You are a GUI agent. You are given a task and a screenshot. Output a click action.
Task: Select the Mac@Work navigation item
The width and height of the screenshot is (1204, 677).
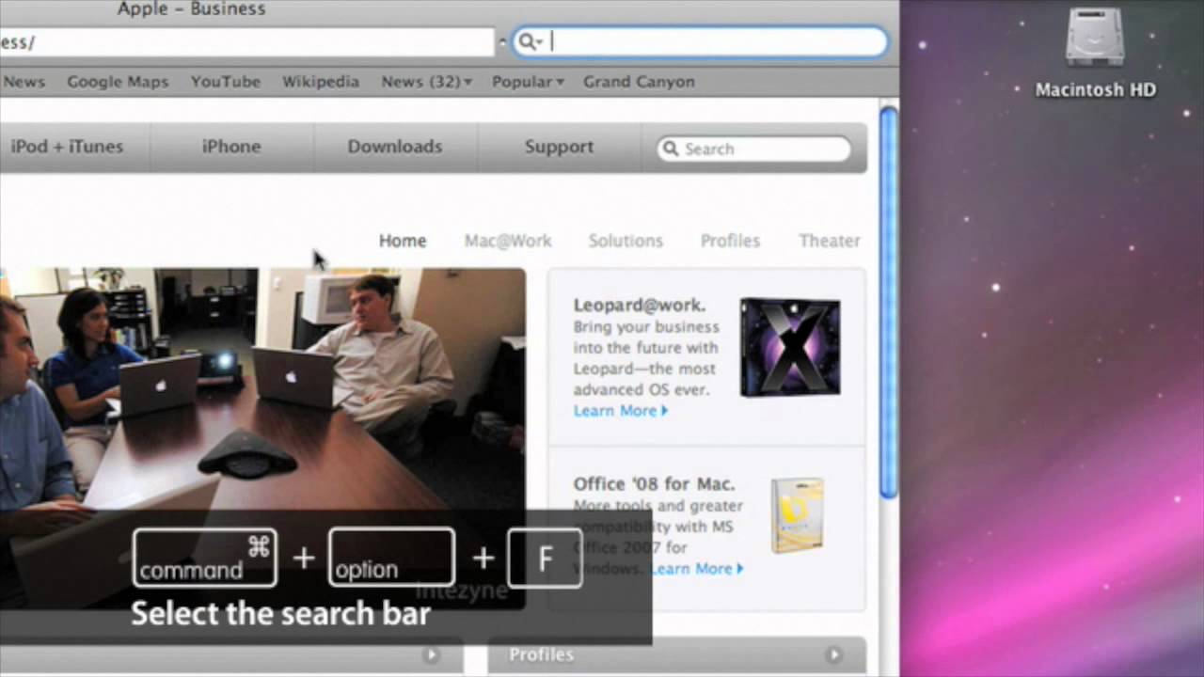pos(508,241)
